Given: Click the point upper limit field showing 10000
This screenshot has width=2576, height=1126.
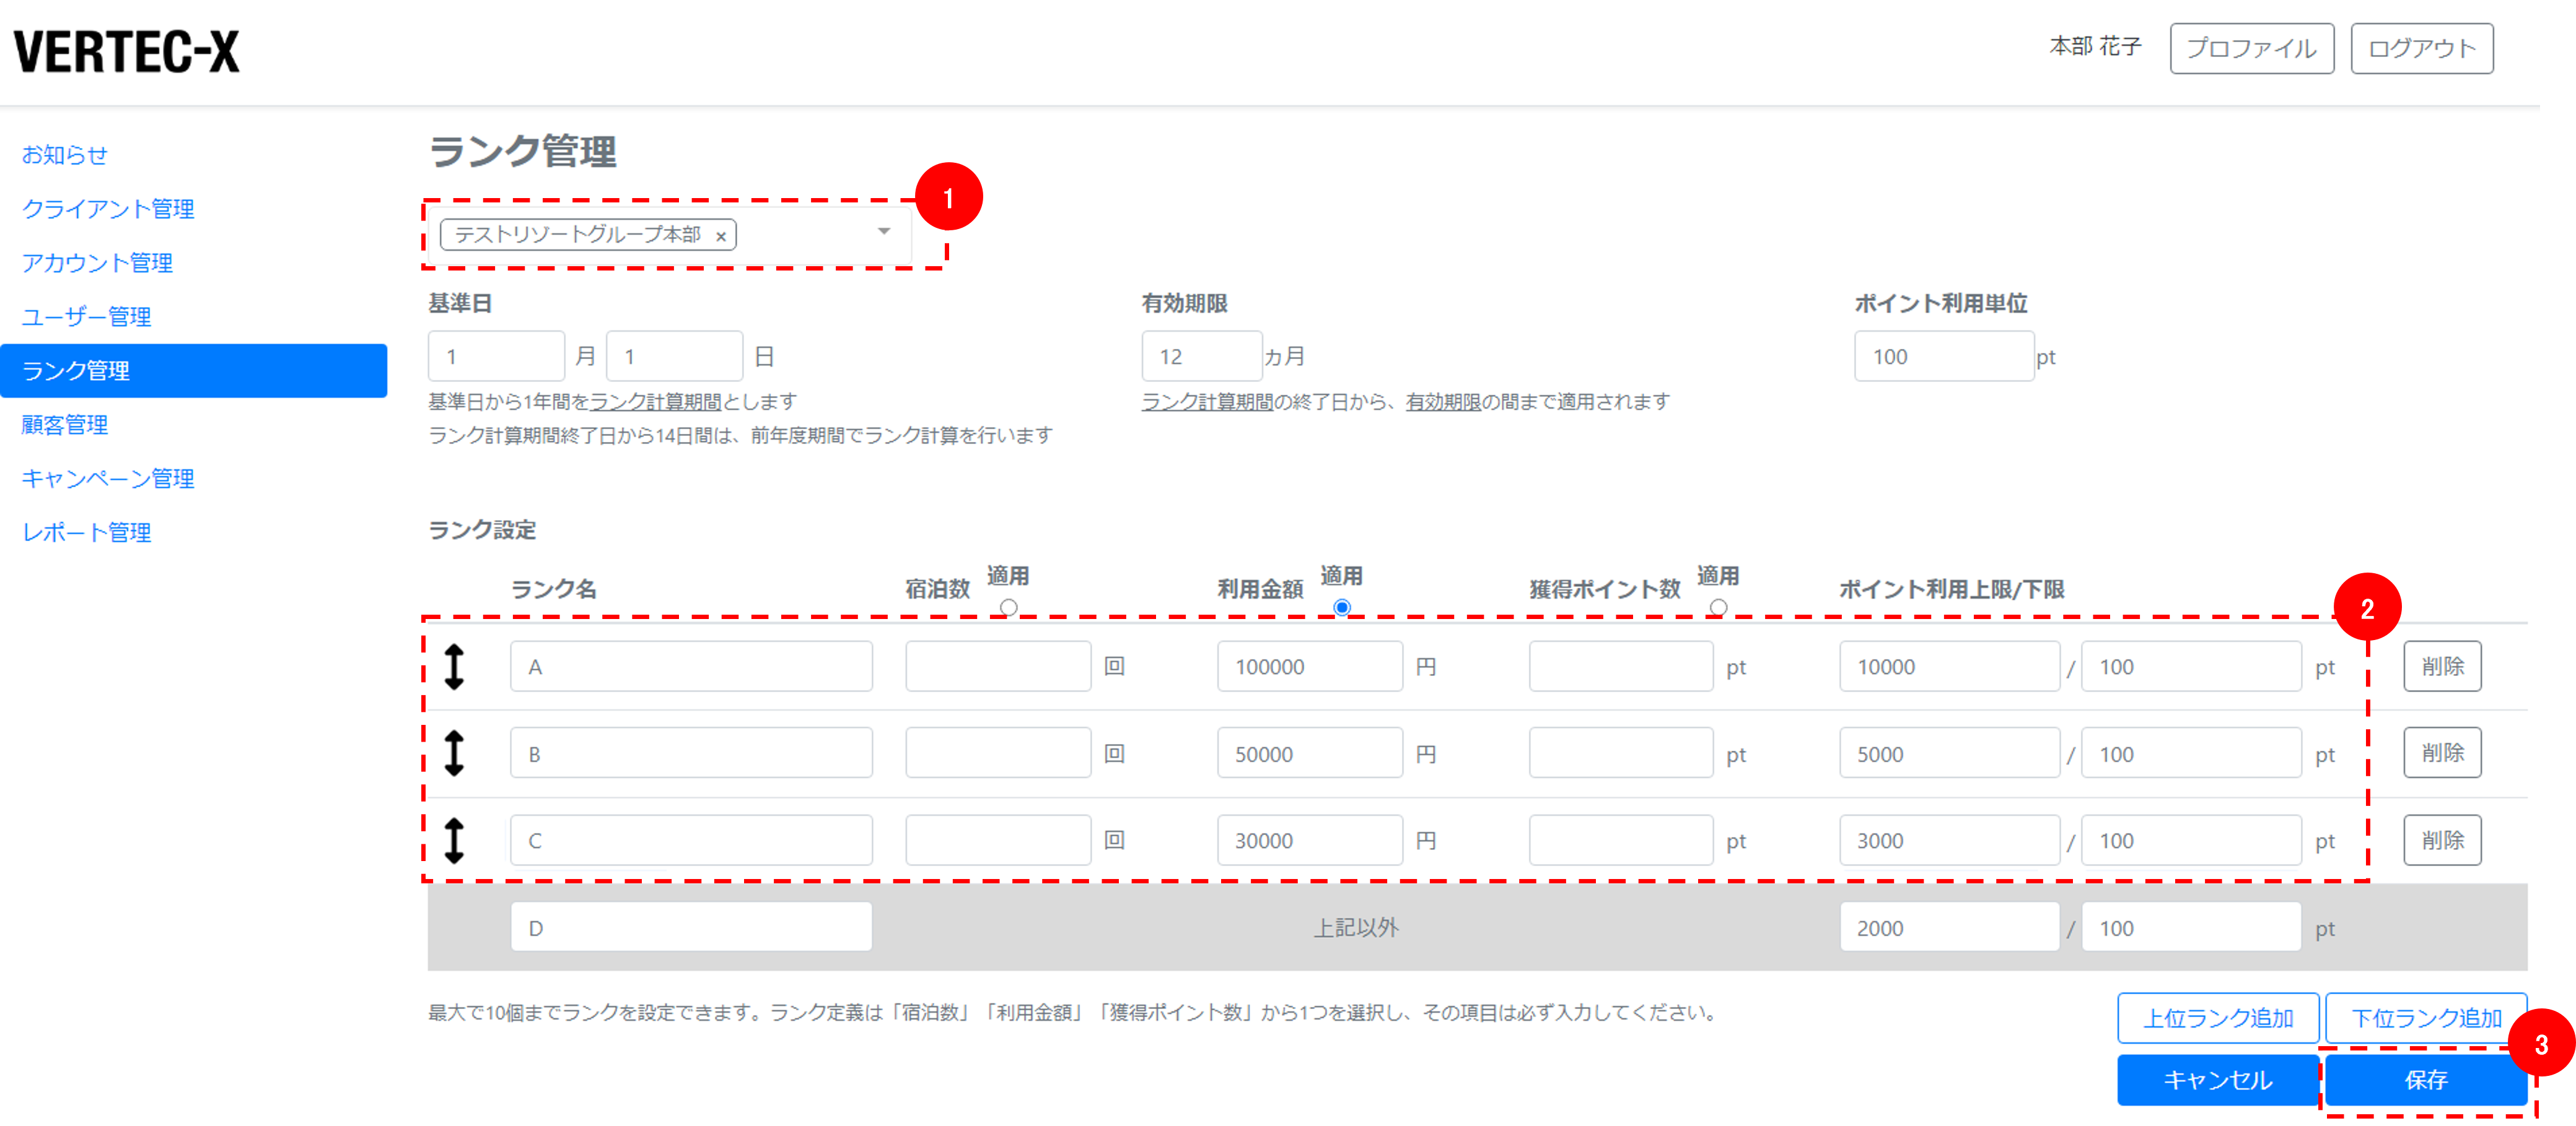Looking at the screenshot, I should pos(1950,667).
